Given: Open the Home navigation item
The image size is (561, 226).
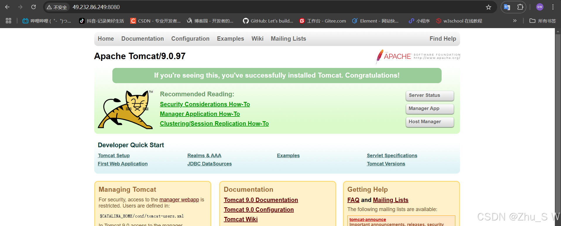Looking at the screenshot, I should point(106,39).
